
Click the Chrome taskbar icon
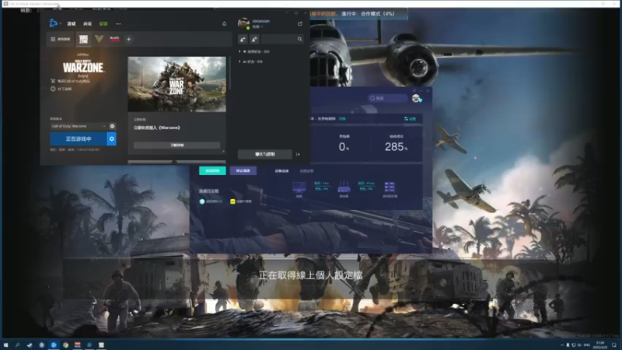click(x=65, y=345)
